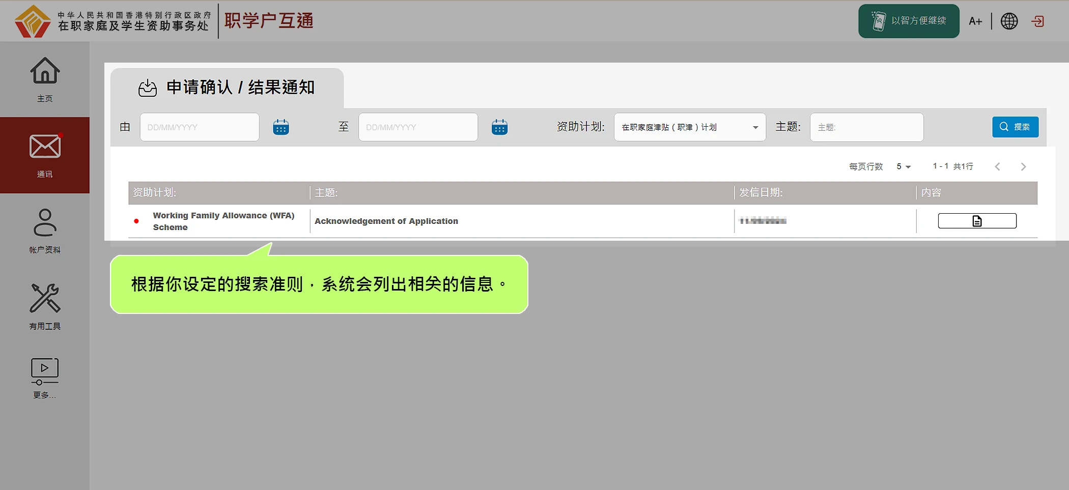
Task: Click 主题 column header
Action: pos(326,193)
